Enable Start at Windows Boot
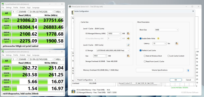This screenshot has width=204, height=97. click(x=145, y=56)
